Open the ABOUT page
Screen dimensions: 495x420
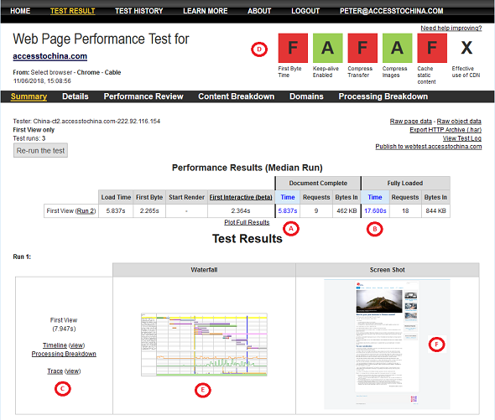pos(259,11)
